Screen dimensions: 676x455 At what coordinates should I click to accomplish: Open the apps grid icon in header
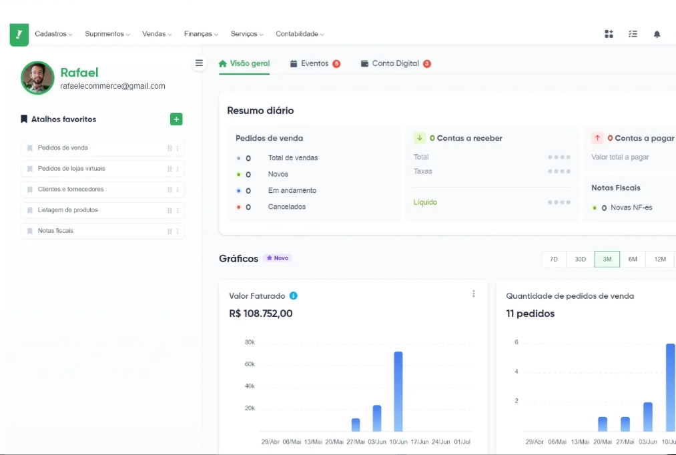(x=609, y=34)
